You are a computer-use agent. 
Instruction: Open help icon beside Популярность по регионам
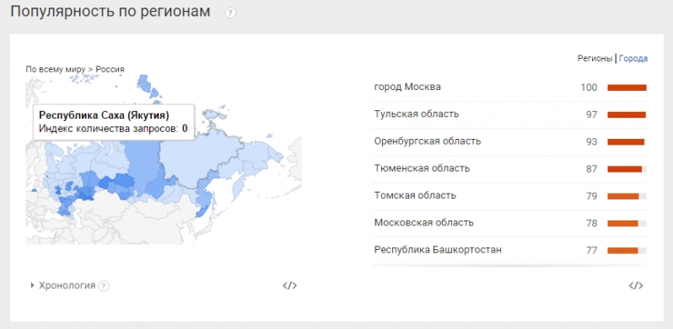click(231, 13)
